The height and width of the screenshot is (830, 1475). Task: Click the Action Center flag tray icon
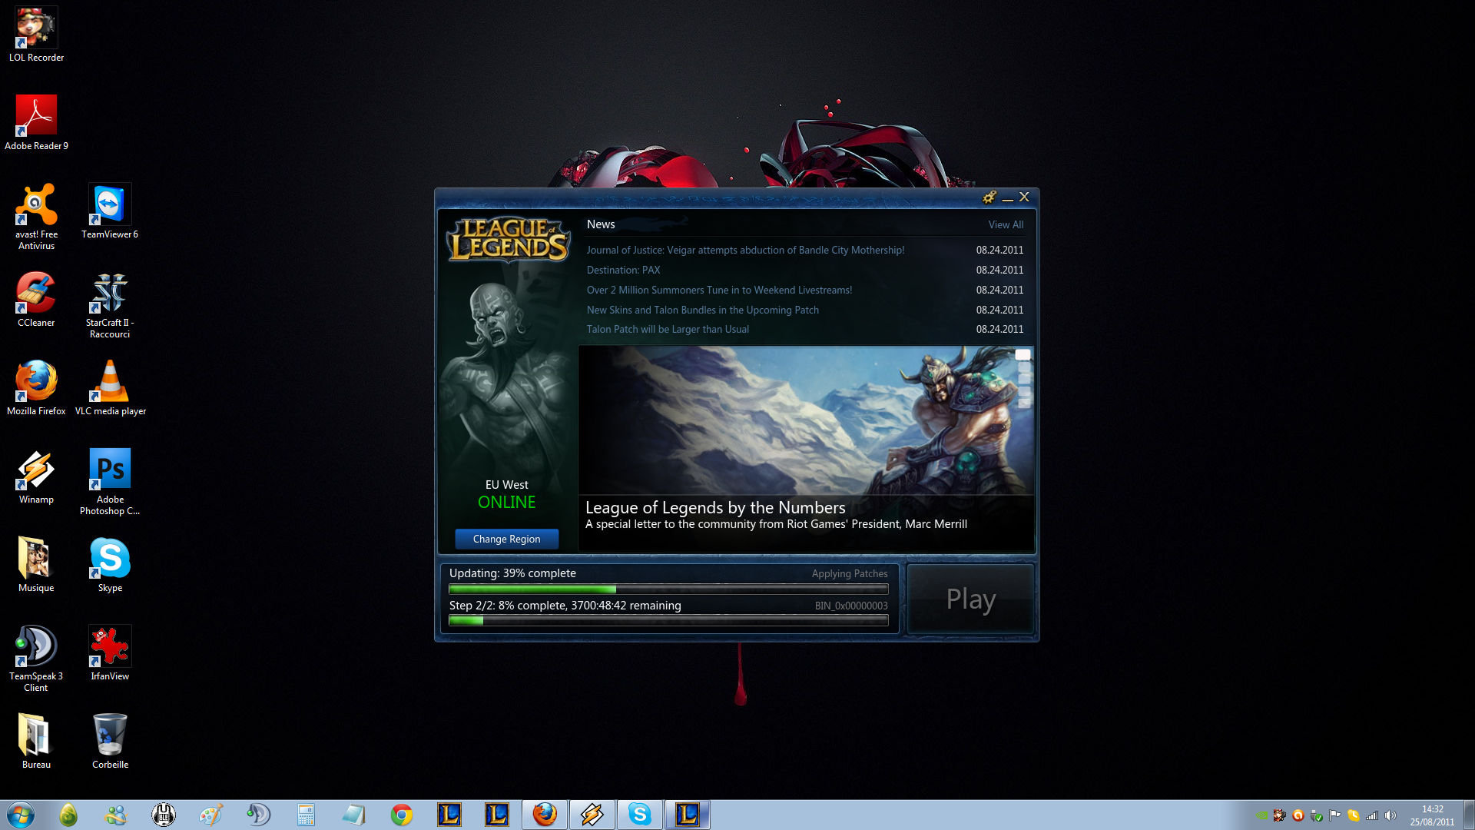click(1335, 815)
